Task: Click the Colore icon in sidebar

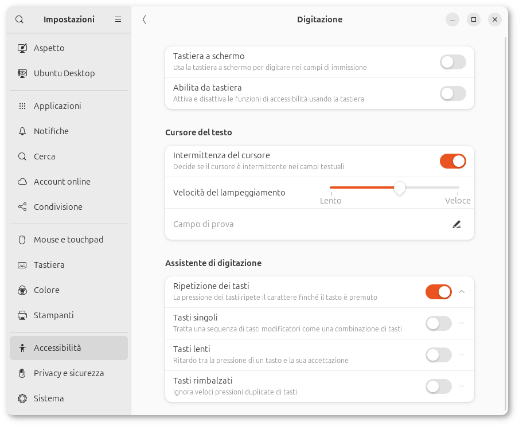Action: [x=22, y=290]
